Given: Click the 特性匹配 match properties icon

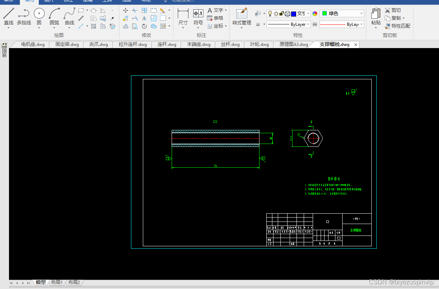Looking at the screenshot, I should (388, 26).
